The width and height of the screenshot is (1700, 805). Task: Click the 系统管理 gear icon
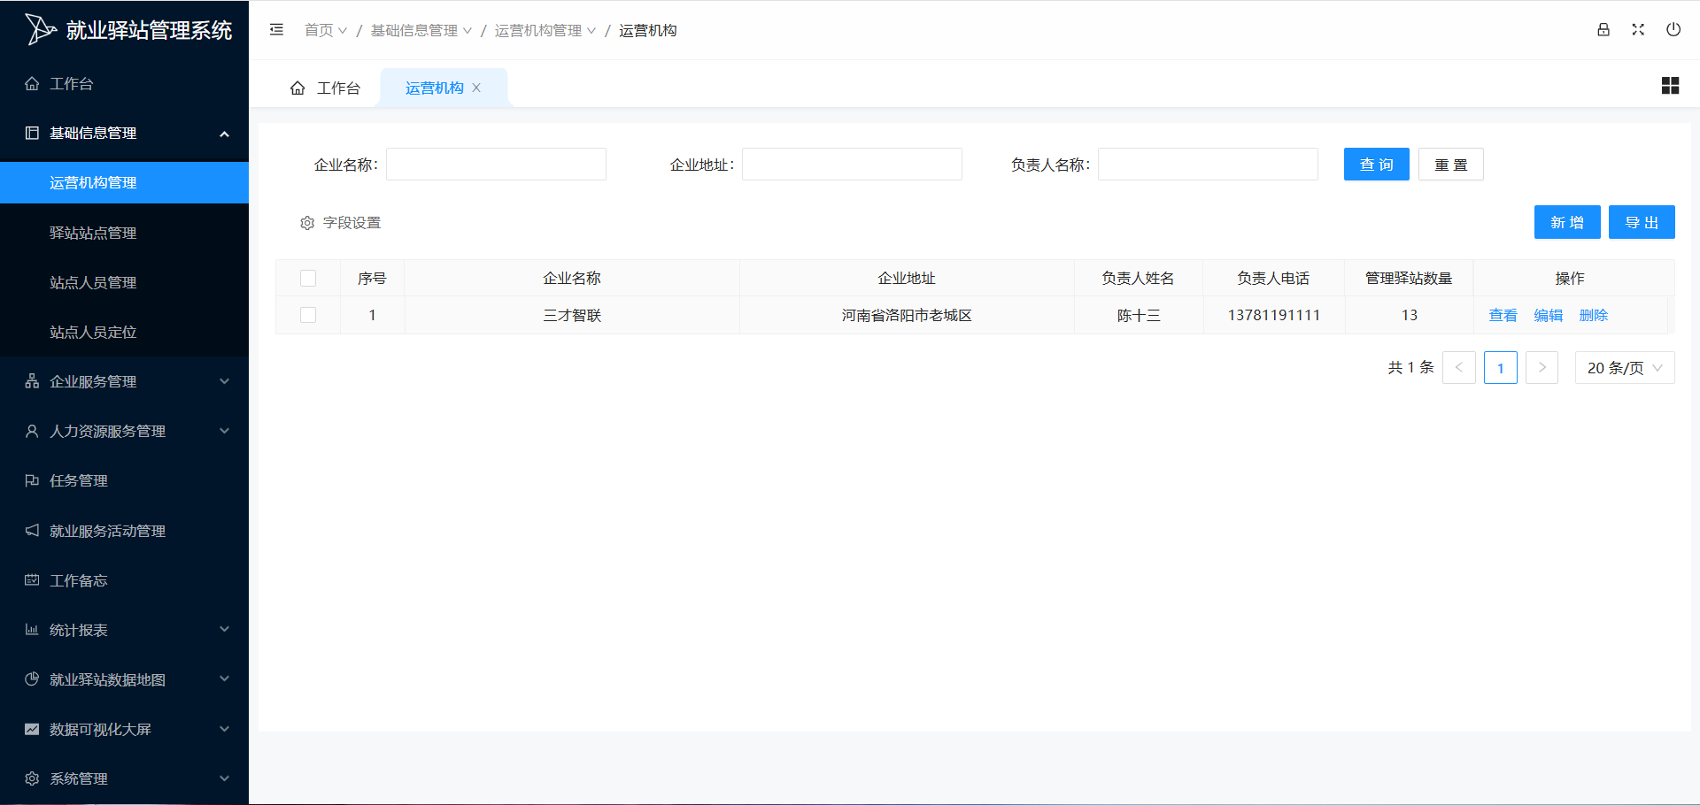32,778
